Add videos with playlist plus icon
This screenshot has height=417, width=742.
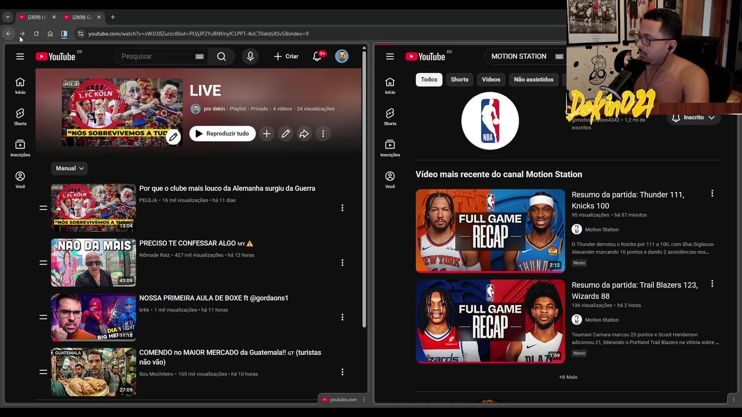[x=267, y=134]
